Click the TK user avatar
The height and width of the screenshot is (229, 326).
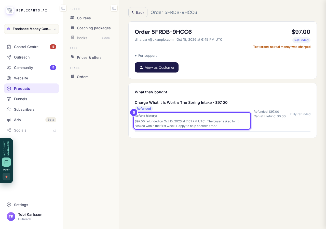(x=11, y=217)
